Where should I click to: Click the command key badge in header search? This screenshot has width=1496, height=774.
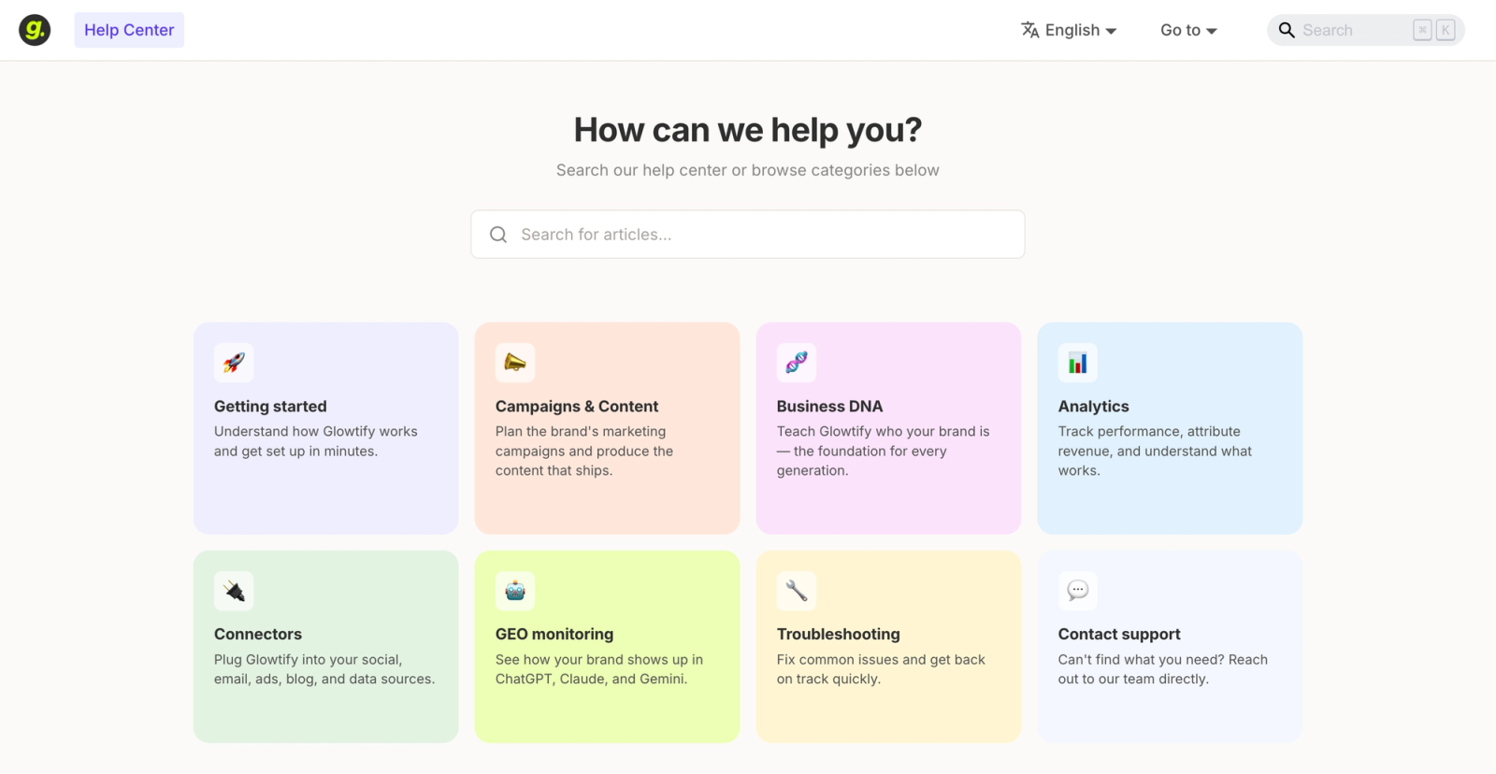[1422, 30]
